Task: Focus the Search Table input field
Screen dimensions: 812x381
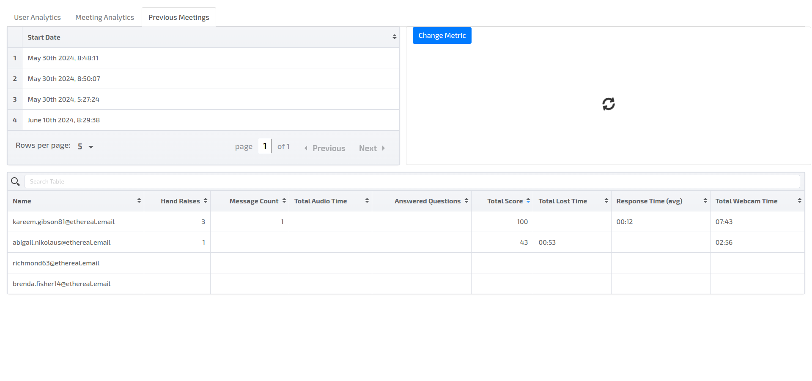Action: click(x=412, y=181)
